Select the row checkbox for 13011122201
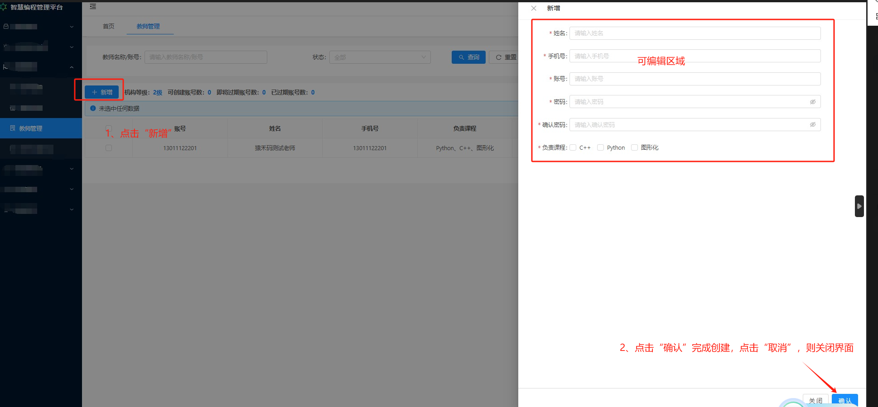Screen dimensions: 878x407 109,148
